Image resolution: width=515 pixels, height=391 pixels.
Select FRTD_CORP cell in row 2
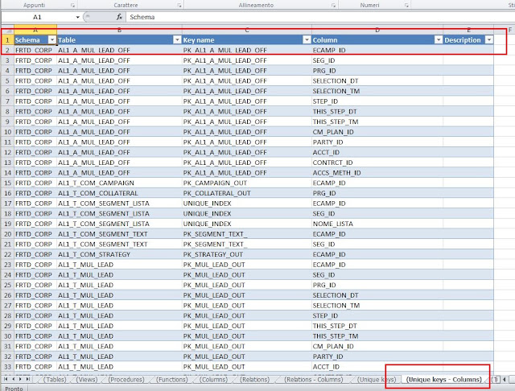tap(35, 50)
